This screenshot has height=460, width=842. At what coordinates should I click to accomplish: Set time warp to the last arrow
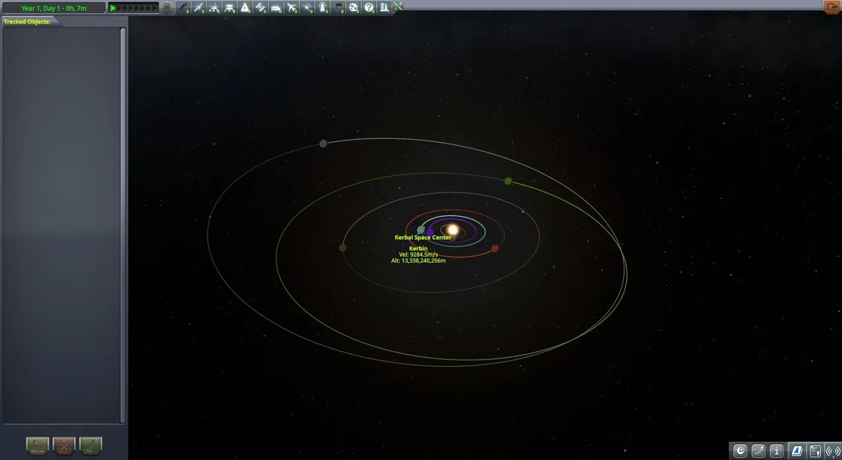coord(155,8)
